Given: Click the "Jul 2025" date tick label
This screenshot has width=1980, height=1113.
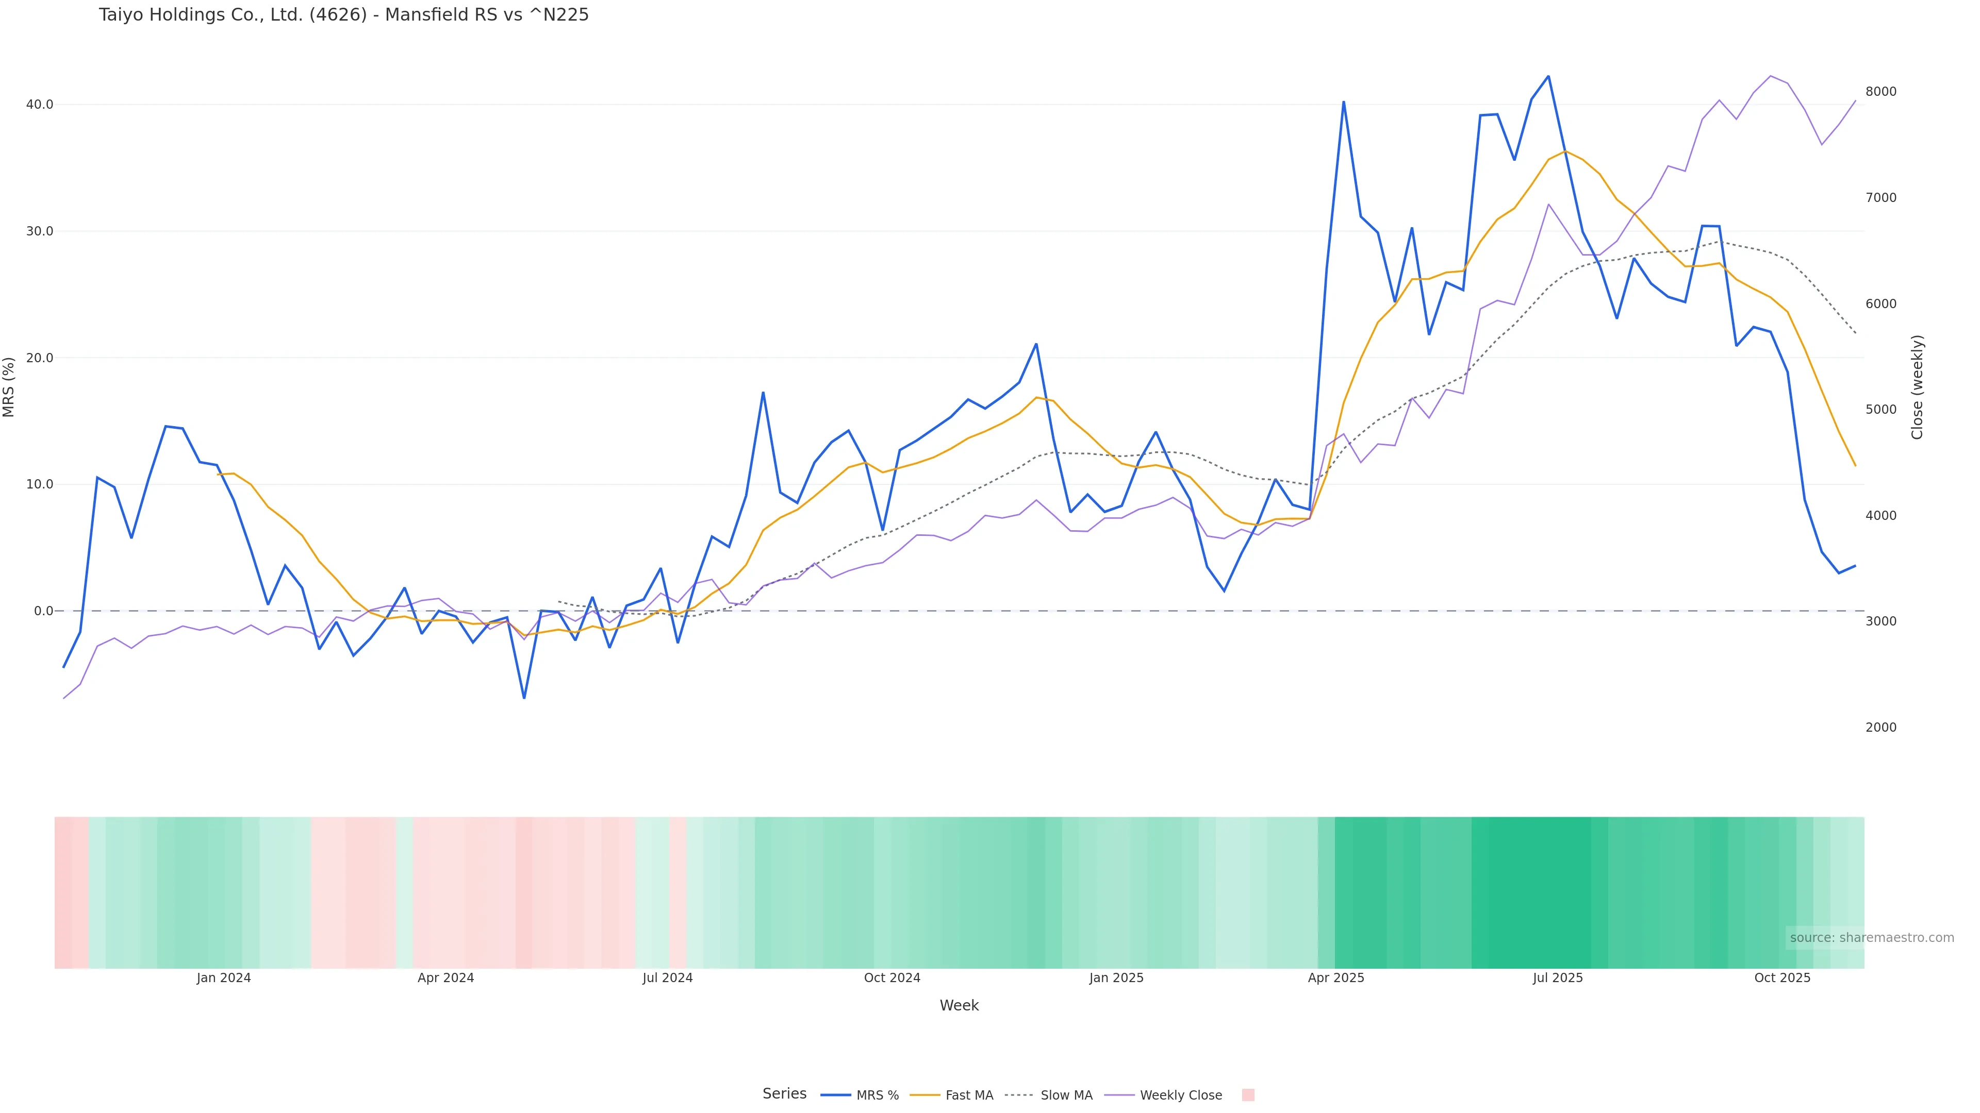Looking at the screenshot, I should coord(1557,979).
